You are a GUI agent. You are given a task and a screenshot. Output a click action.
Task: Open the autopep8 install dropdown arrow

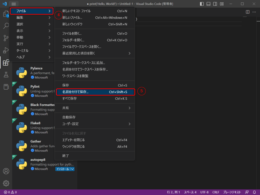[72, 169]
